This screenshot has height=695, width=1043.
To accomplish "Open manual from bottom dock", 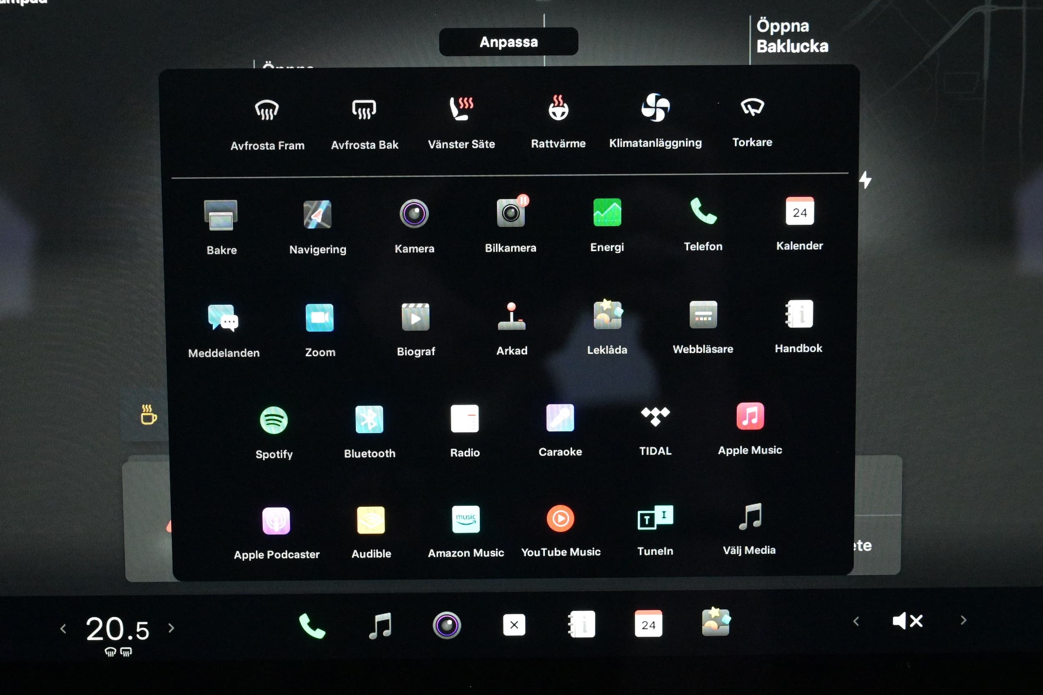I will click(581, 625).
